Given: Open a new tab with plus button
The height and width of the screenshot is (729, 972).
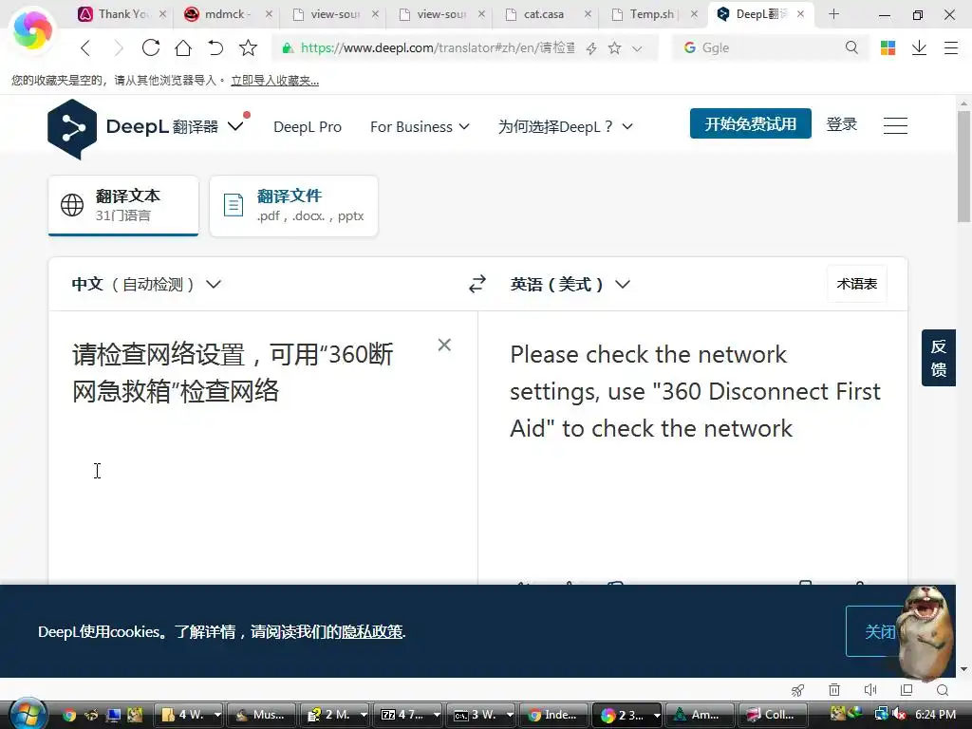Looking at the screenshot, I should tap(833, 13).
